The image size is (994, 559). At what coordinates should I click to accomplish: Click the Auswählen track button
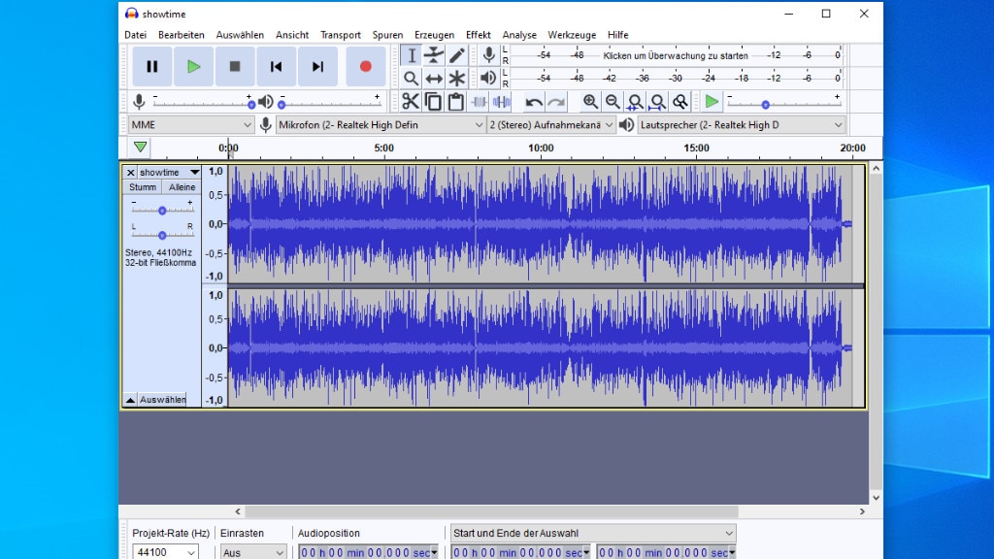[162, 400]
